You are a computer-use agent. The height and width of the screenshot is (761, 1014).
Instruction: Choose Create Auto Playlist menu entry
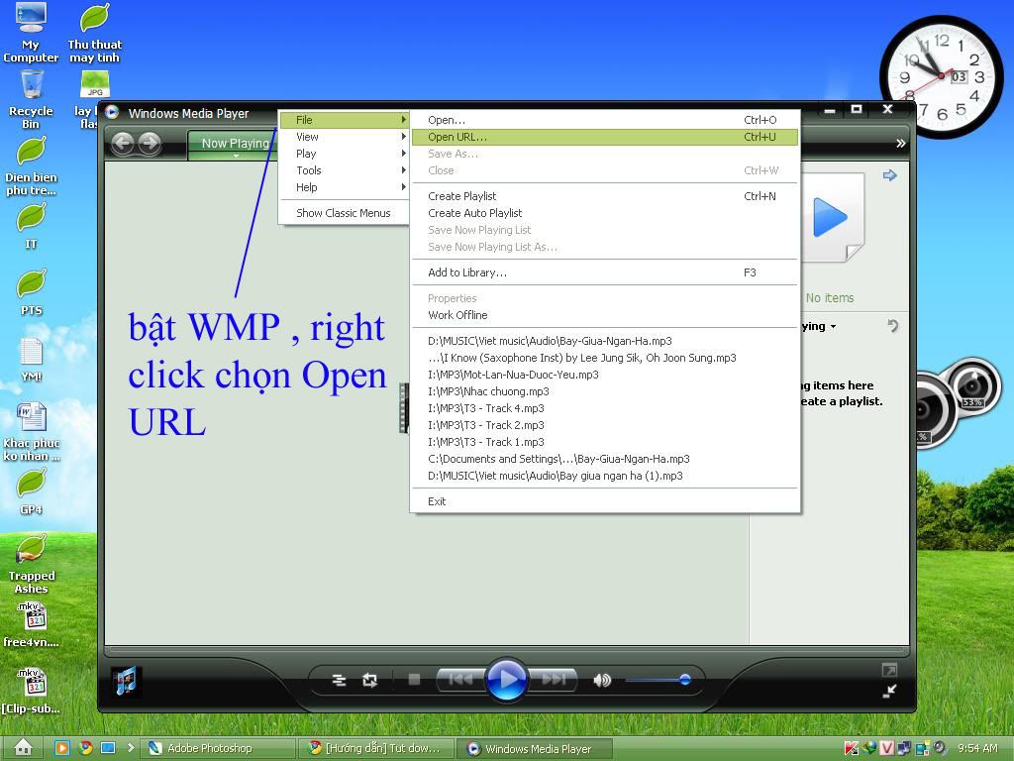coord(474,213)
